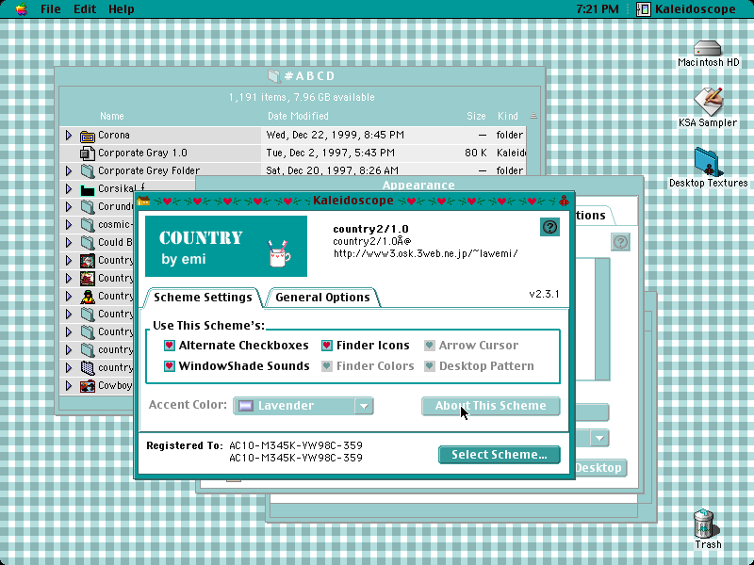Viewport: 754px width, 565px height.
Task: Expand the Could B folder row
Action: click(x=69, y=243)
